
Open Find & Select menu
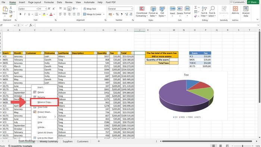[x=212, y=12]
